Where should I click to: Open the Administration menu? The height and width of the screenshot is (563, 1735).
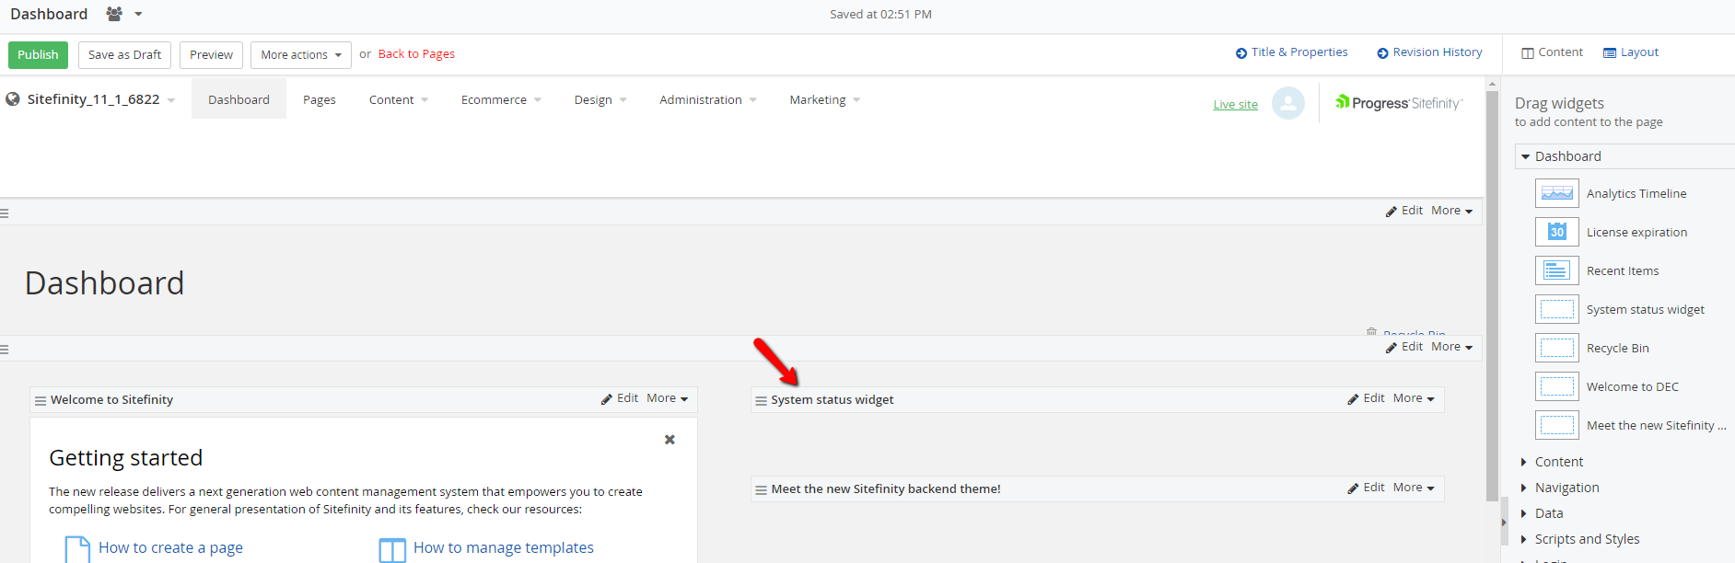[x=707, y=99]
